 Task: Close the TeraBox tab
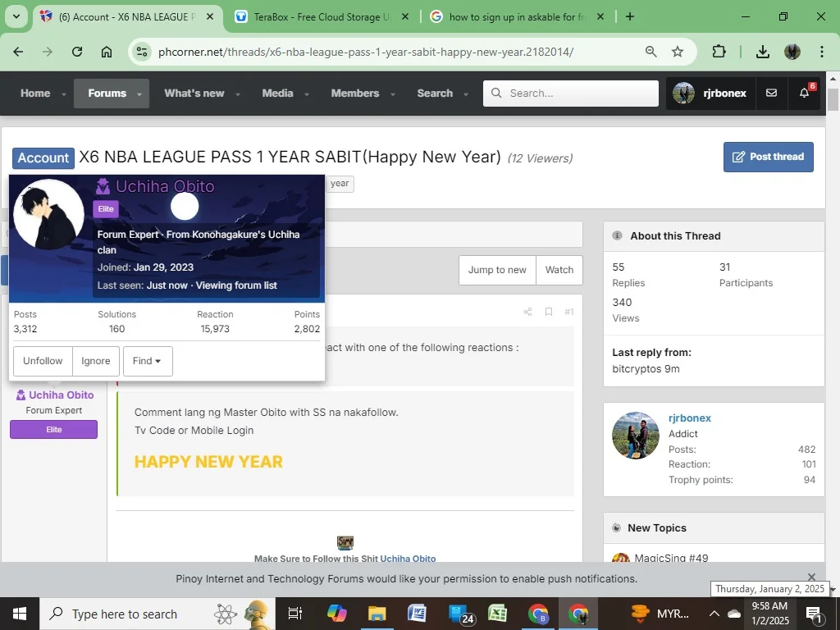click(405, 16)
